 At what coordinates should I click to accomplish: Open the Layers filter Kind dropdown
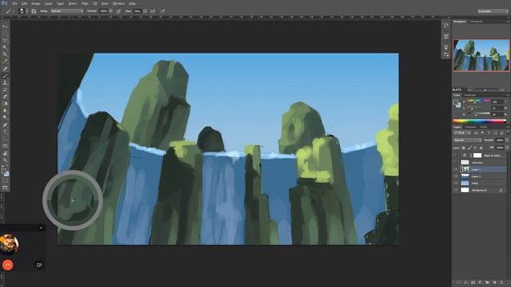pyautogui.click(x=462, y=133)
